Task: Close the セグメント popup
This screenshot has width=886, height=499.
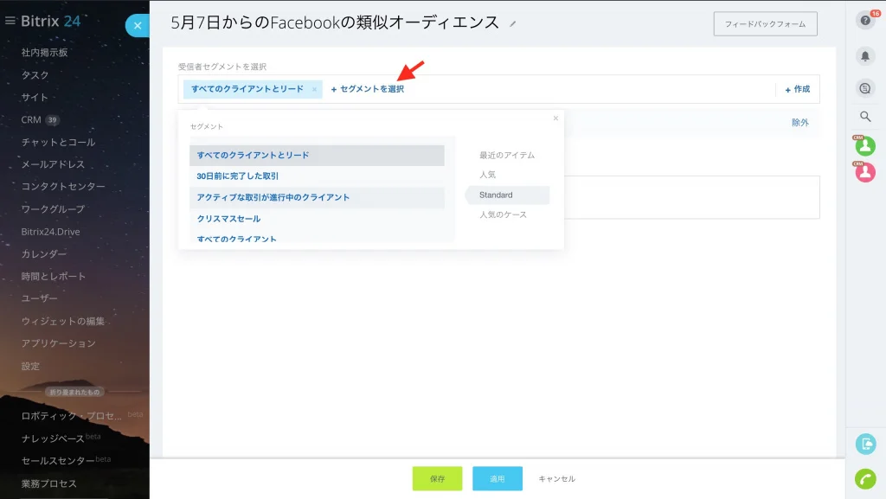Action: coord(555,118)
